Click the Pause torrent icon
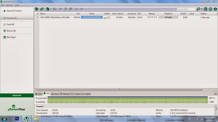The image size is (218, 122). tap(65, 9)
